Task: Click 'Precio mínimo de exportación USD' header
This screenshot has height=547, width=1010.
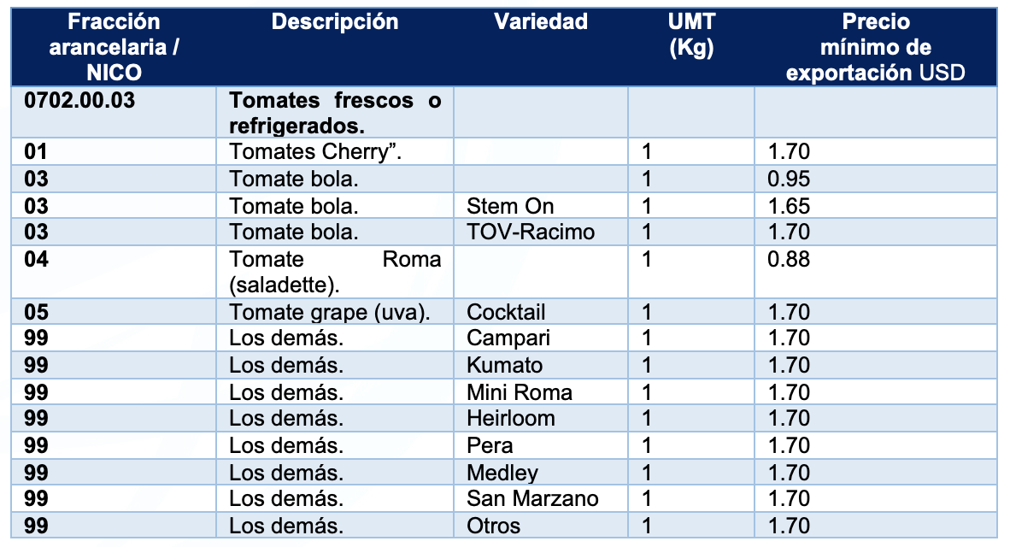Action: [x=875, y=47]
